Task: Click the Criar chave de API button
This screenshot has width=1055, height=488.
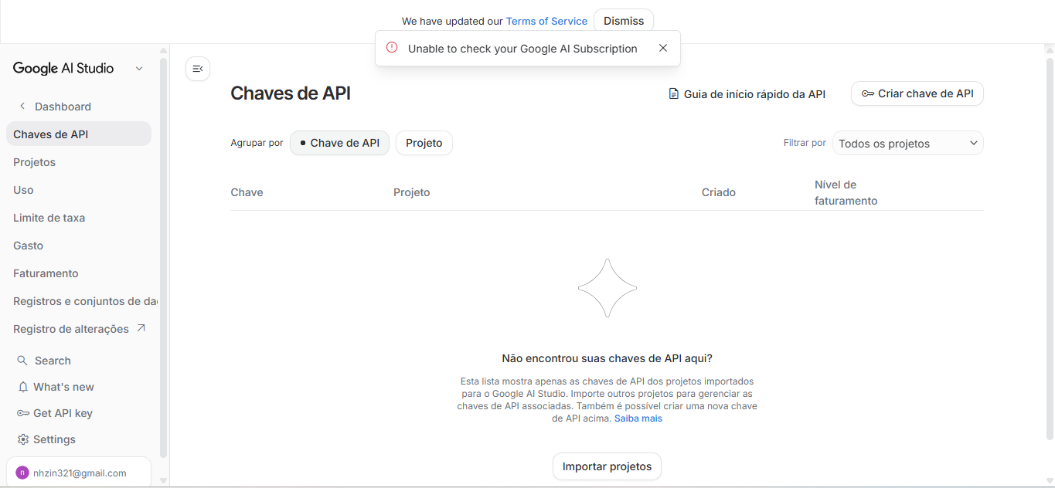Action: coord(917,93)
